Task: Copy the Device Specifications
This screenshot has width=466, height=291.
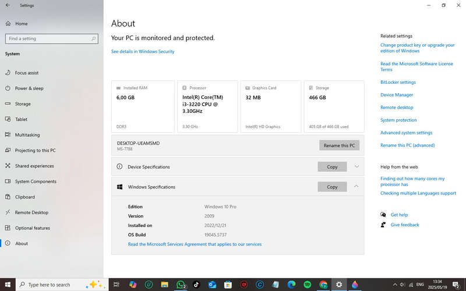Action: coord(332,166)
